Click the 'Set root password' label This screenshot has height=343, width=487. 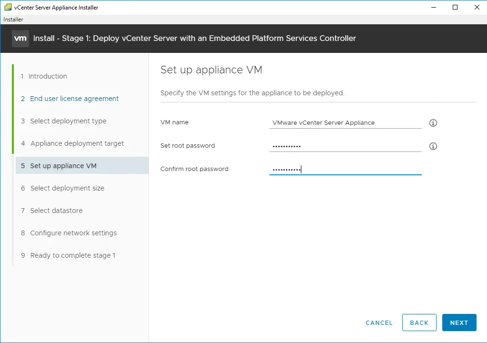click(188, 145)
